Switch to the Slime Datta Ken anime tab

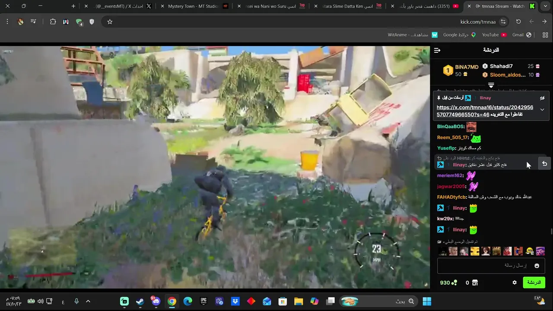pos(348,6)
